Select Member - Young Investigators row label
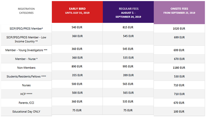Screen dimensions: 206x117 pos(26,50)
